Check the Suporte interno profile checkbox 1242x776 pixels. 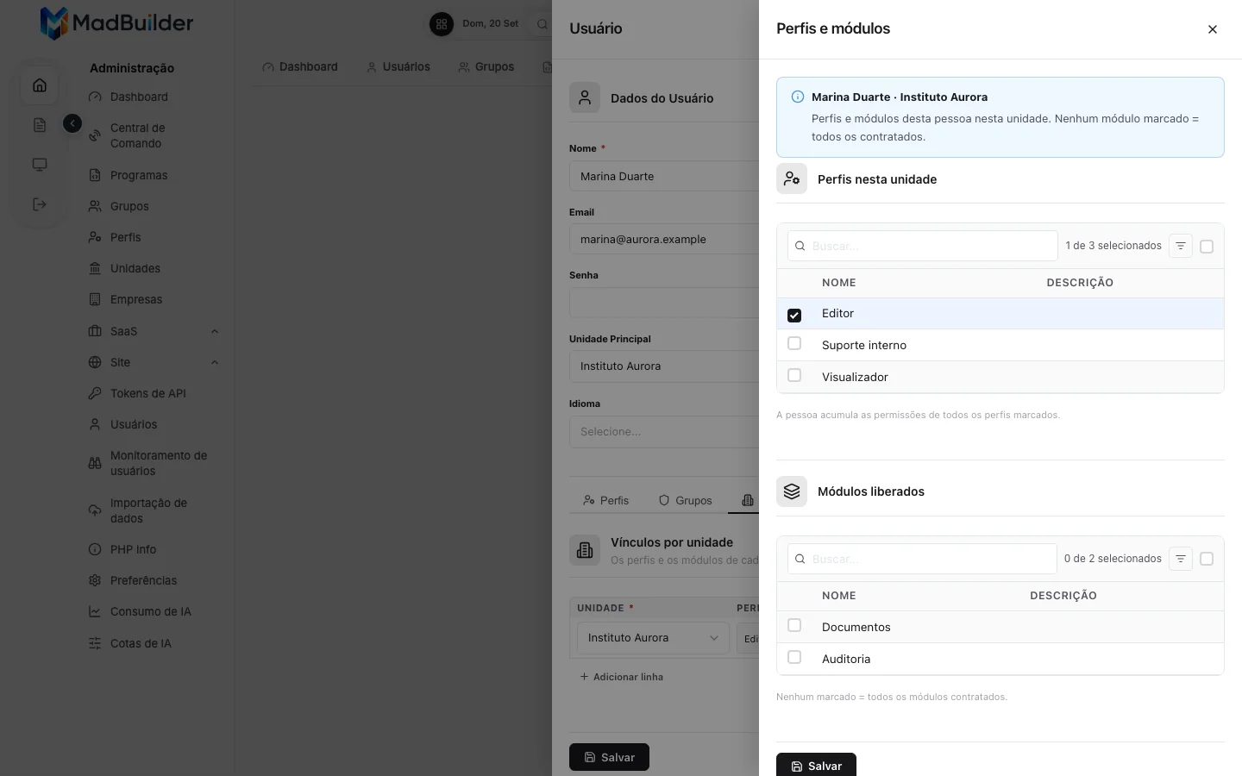point(794,344)
